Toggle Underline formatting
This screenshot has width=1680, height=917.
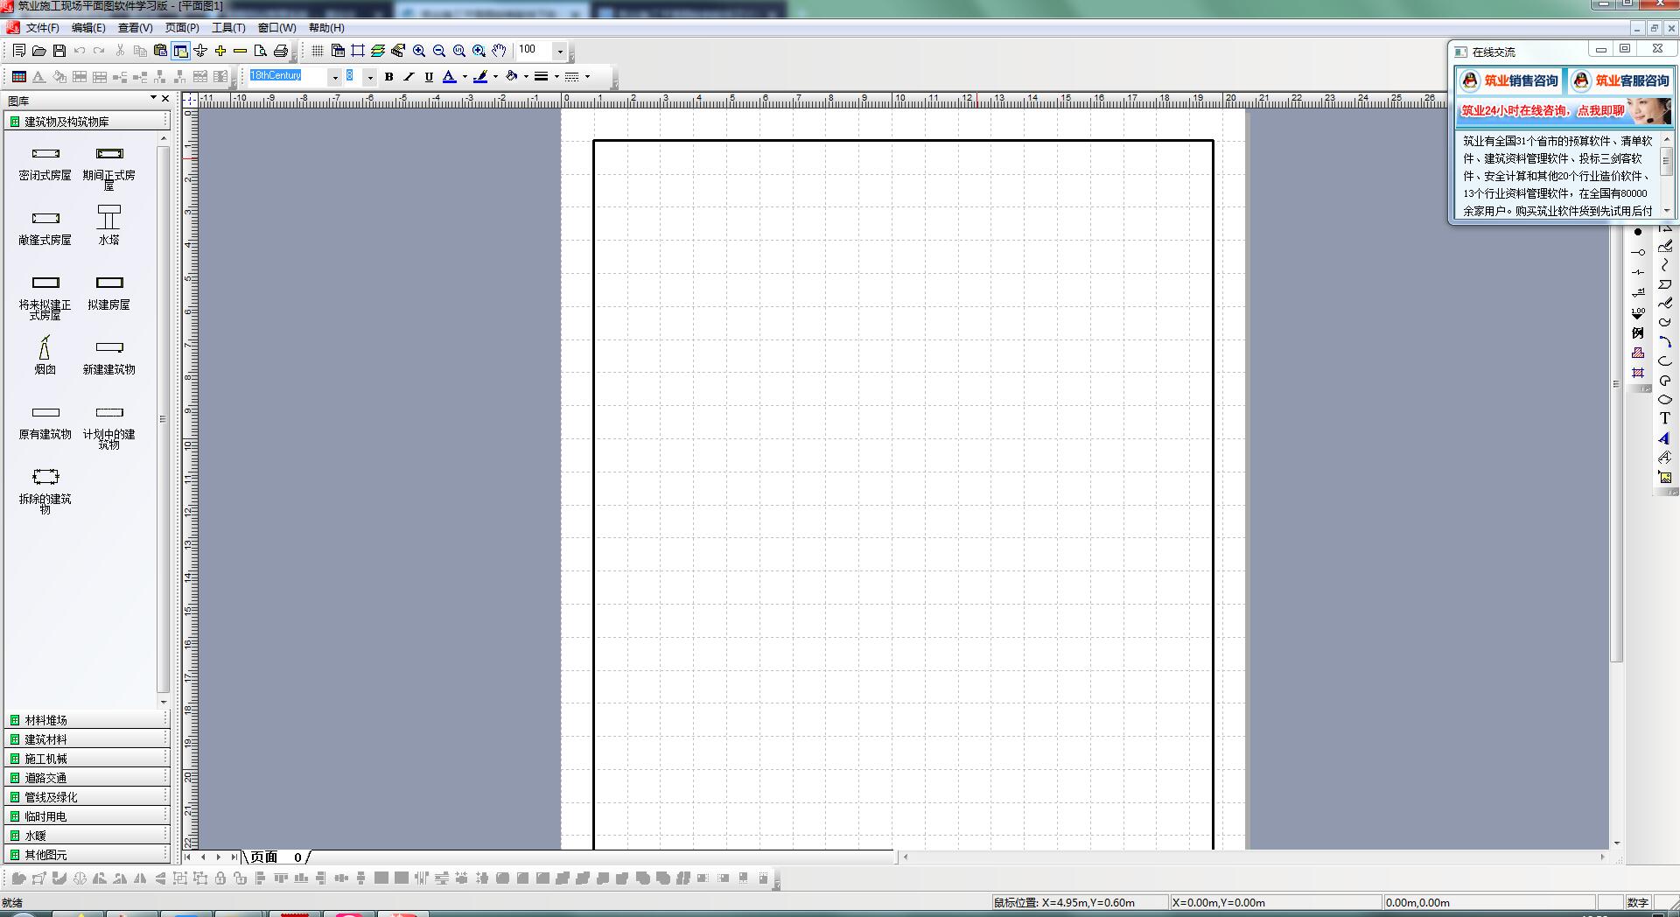coord(429,77)
